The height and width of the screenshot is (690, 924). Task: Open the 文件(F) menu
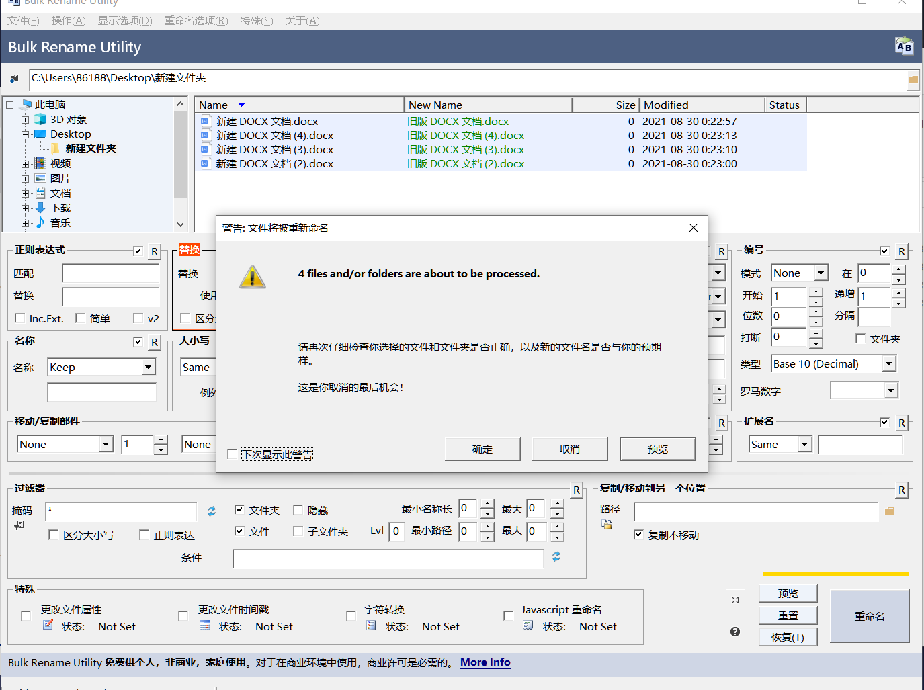(23, 20)
